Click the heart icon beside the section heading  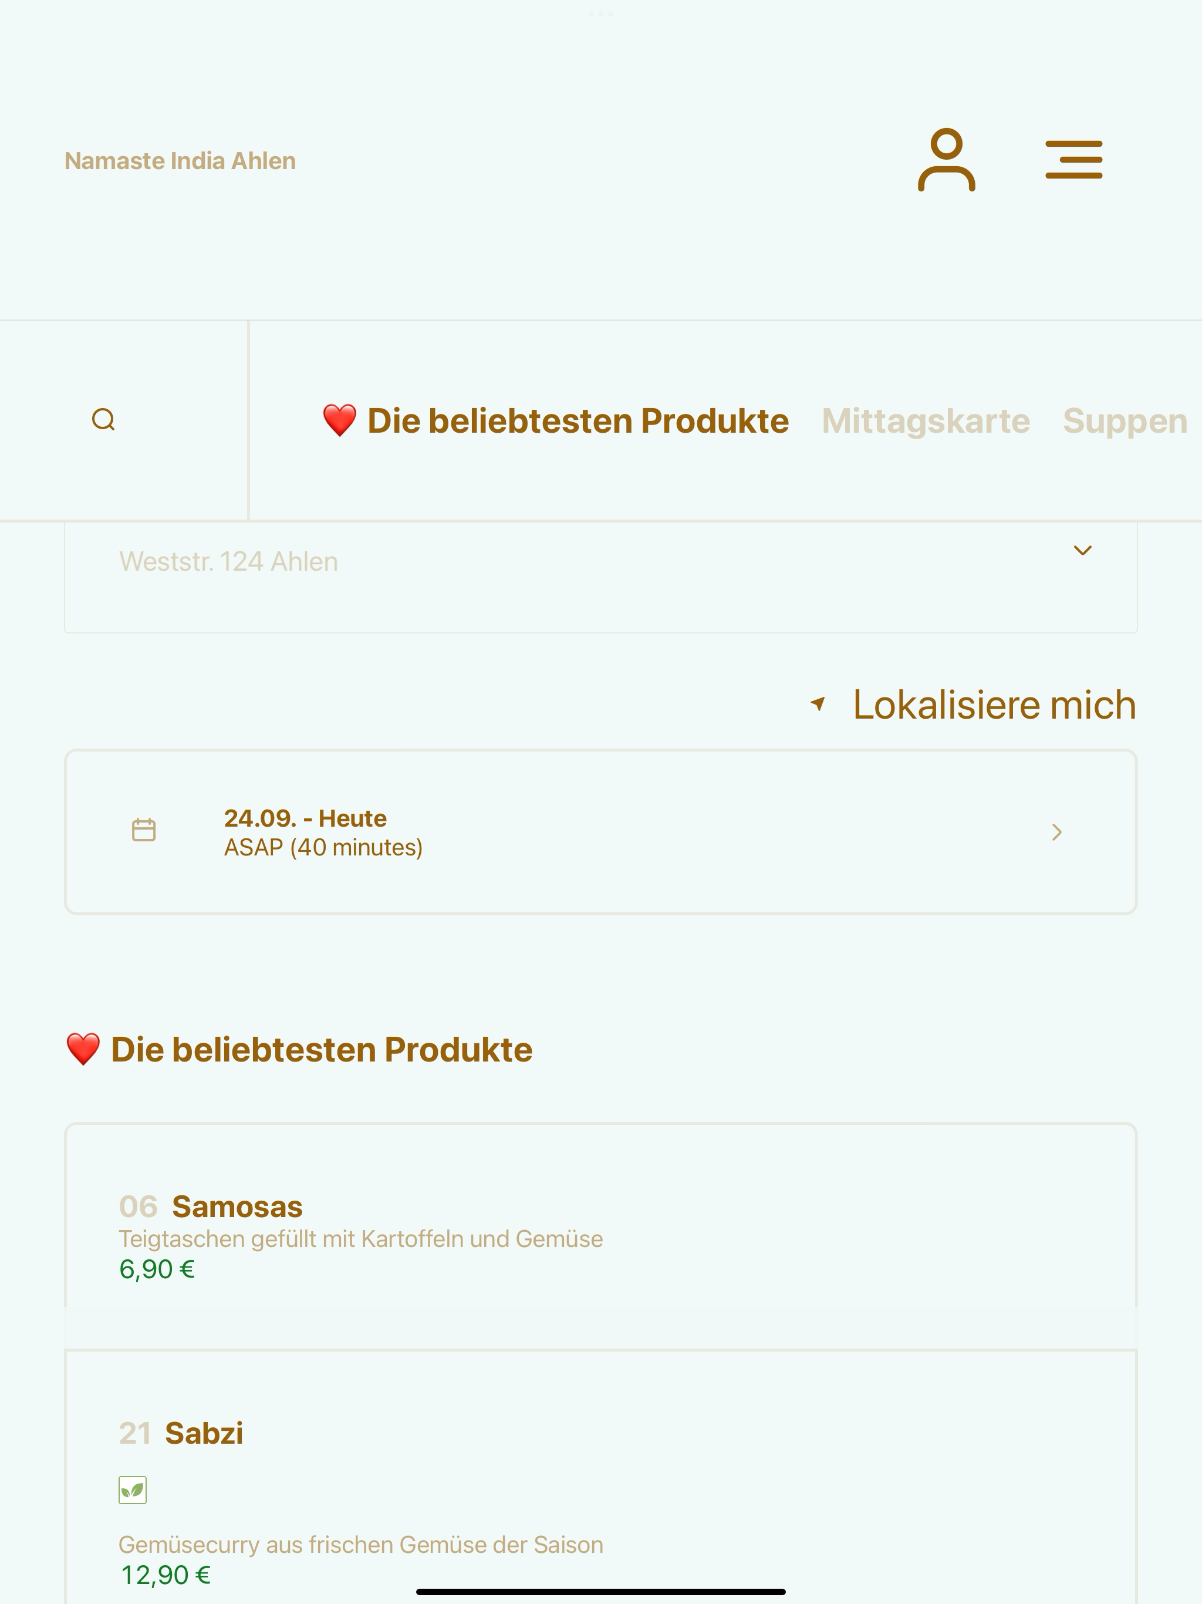tap(83, 1049)
